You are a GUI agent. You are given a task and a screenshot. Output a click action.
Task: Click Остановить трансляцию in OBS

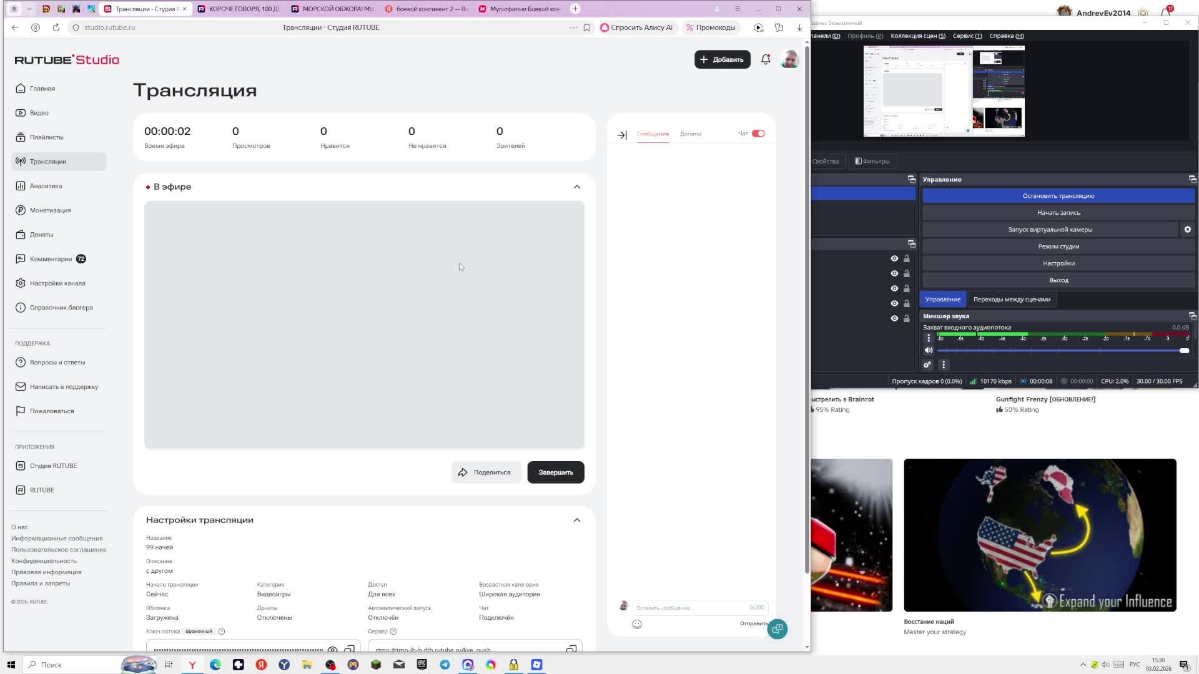pyautogui.click(x=1058, y=196)
